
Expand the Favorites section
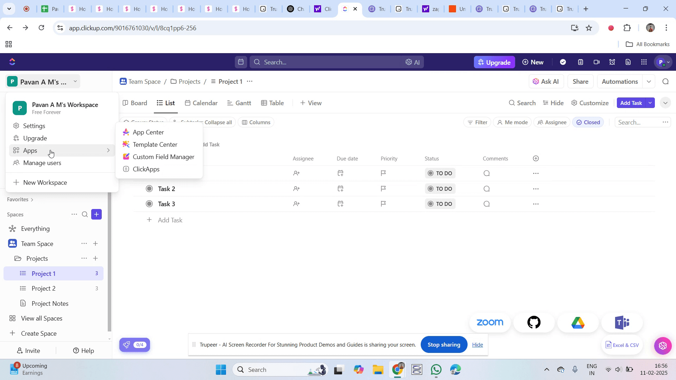pyautogui.click(x=20, y=199)
